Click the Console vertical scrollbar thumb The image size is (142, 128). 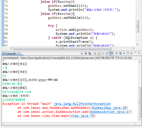click(139, 102)
